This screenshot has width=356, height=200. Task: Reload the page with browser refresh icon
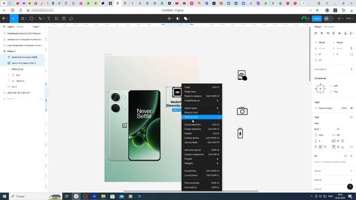coord(21,11)
